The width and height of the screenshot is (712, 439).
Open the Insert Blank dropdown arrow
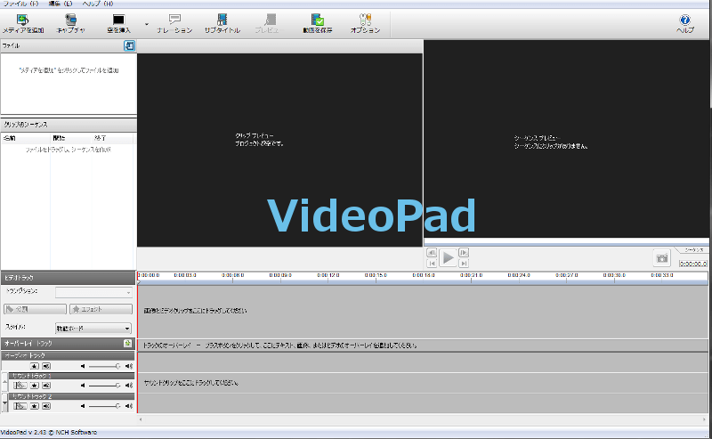tap(147, 24)
